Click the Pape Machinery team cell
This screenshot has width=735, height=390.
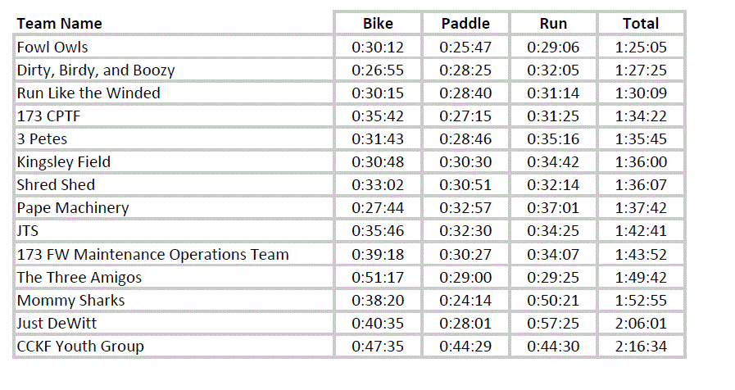[x=73, y=207]
